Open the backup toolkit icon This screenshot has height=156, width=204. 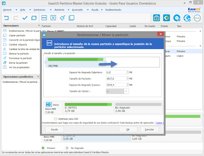point(157,18)
